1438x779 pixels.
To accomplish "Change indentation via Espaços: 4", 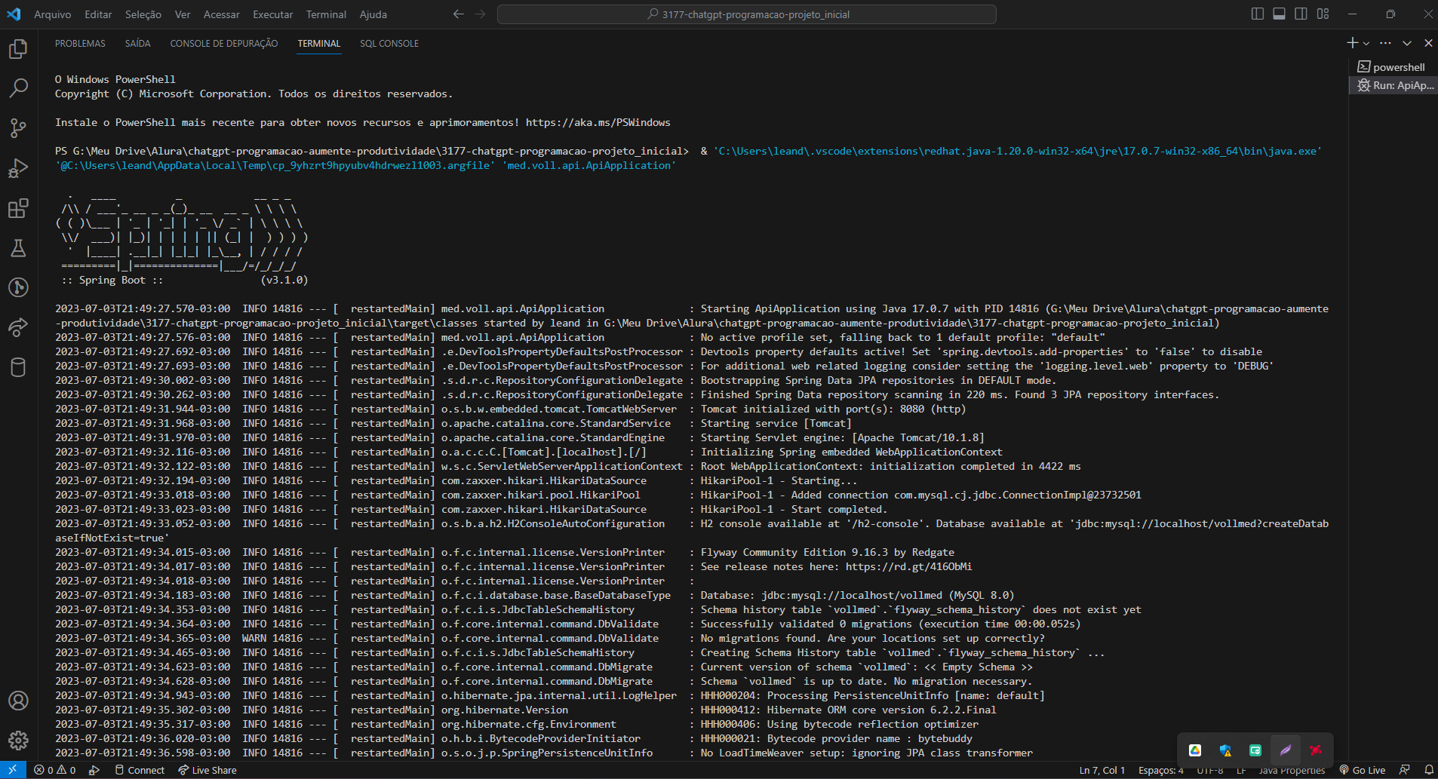I will pos(1160,770).
